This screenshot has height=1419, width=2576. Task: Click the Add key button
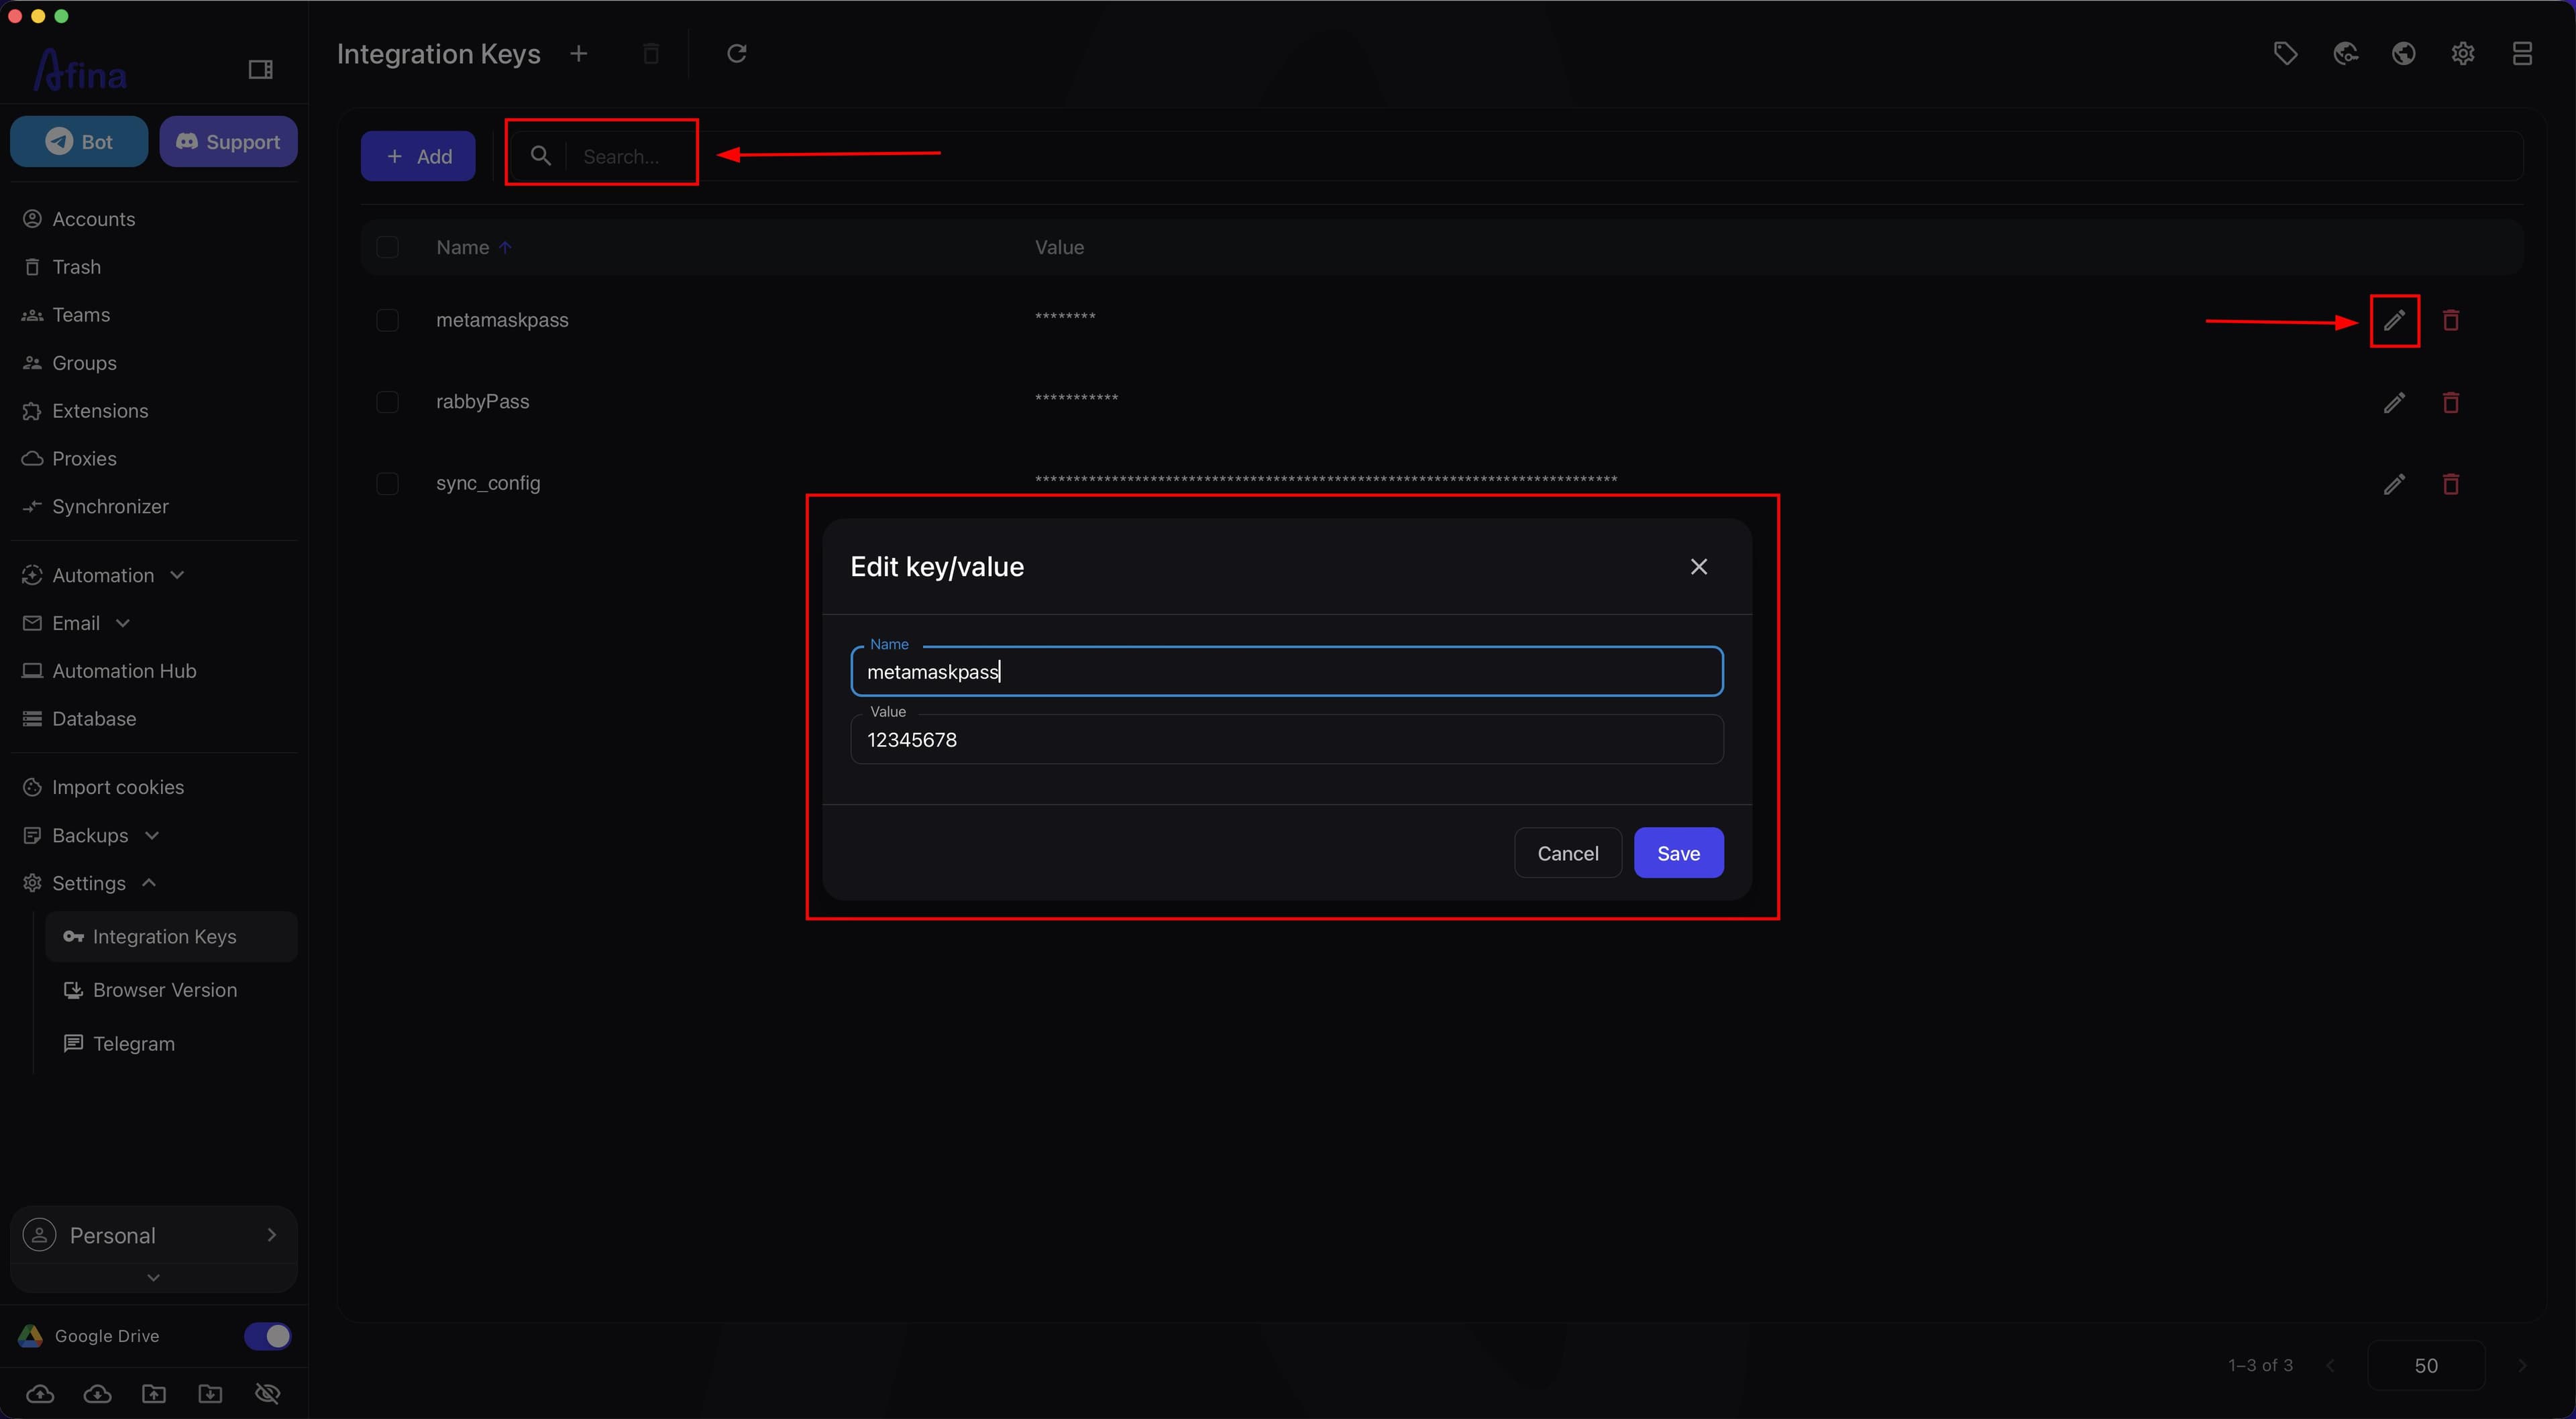point(418,156)
